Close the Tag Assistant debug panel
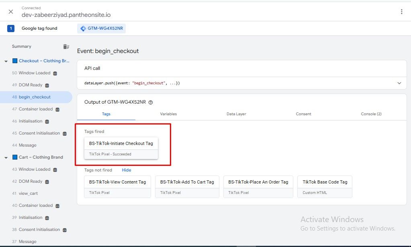The width and height of the screenshot is (411, 247). (11, 12)
